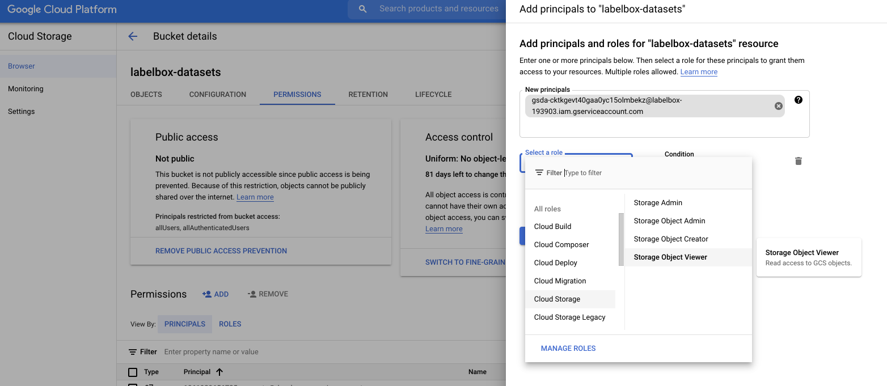Open Learn more link in Public access card
Image resolution: width=887 pixels, height=386 pixels.
pos(255,197)
